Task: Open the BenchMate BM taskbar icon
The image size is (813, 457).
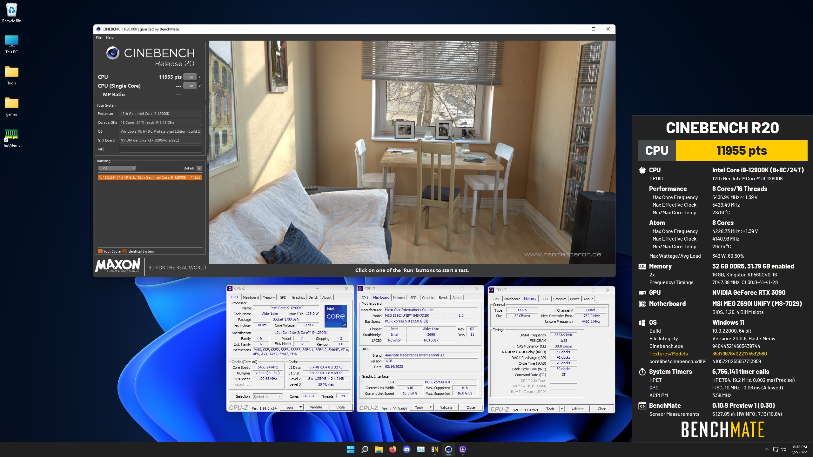Action: [x=435, y=449]
